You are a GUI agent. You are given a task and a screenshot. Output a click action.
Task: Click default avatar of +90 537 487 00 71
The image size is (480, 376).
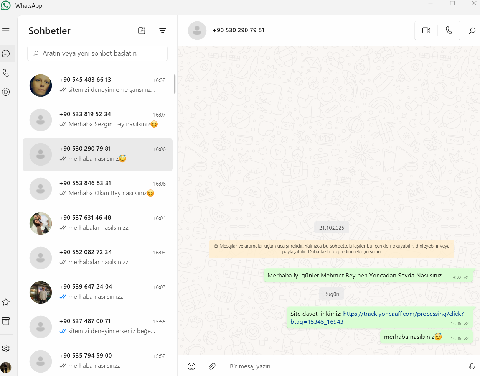(x=41, y=327)
